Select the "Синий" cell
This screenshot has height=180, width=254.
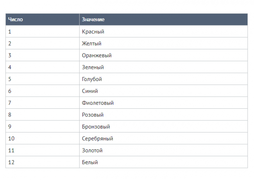[90, 91]
